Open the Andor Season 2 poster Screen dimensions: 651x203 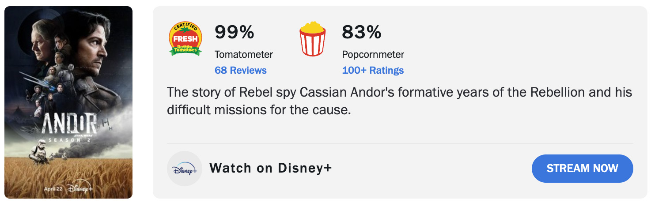pos(68,102)
